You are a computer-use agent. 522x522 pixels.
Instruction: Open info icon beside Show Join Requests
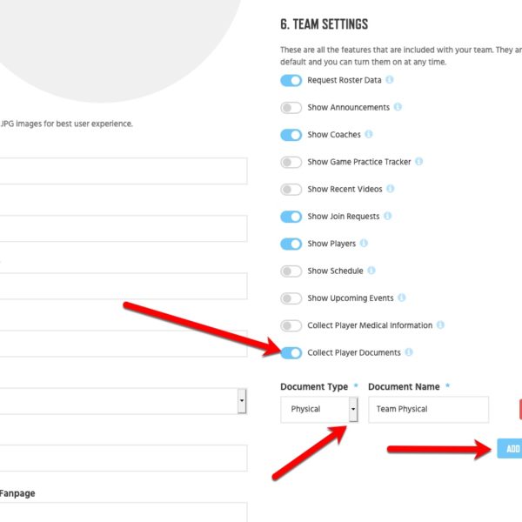387,216
